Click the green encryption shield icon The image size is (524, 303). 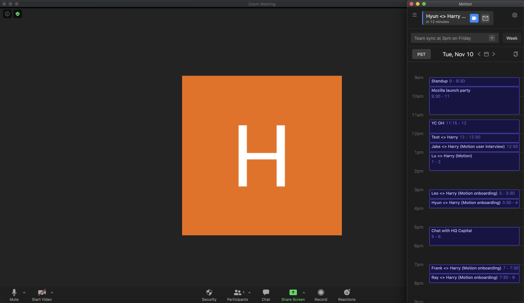pyautogui.click(x=17, y=14)
